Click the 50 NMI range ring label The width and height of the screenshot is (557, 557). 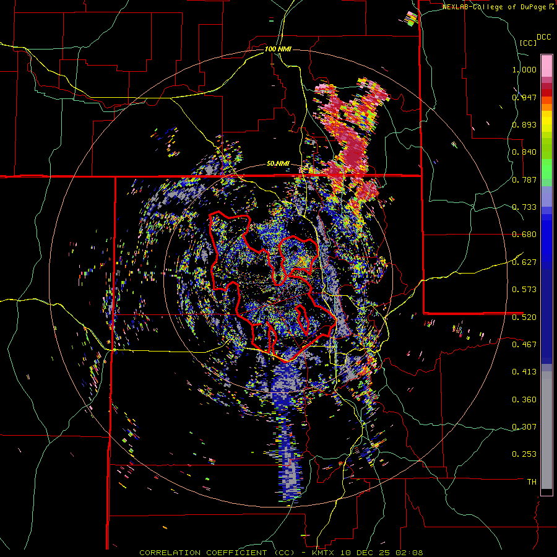tap(278, 164)
